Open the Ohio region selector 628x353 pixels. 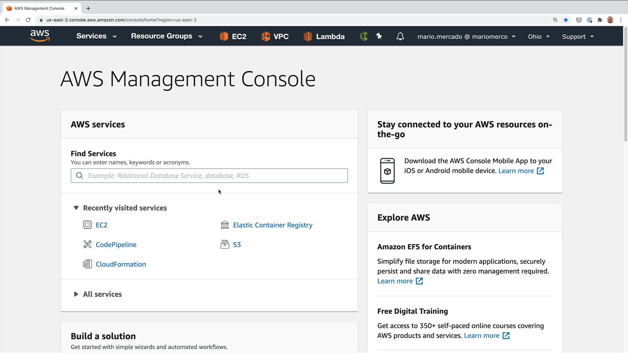tap(538, 37)
